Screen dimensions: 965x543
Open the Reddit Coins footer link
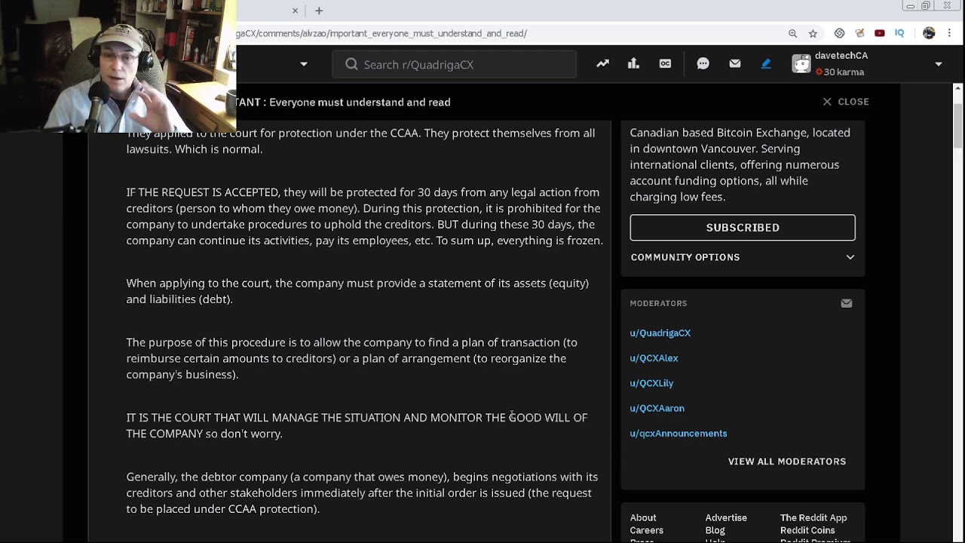click(807, 530)
